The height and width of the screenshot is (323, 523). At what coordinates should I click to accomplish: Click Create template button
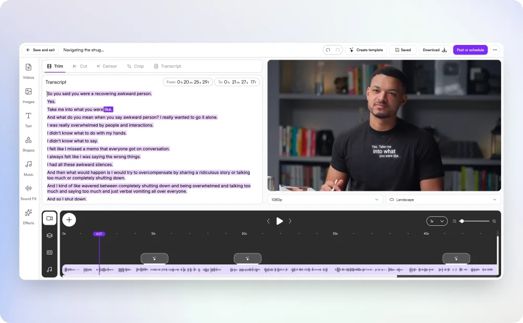click(366, 50)
